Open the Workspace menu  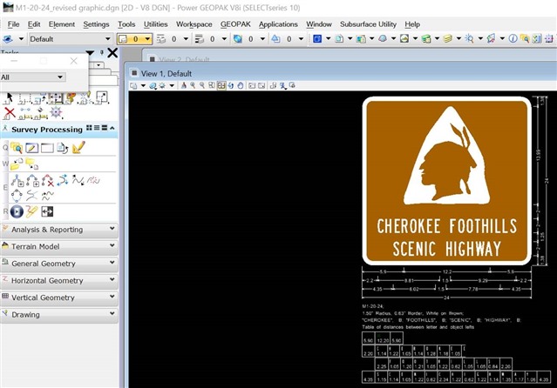click(194, 24)
